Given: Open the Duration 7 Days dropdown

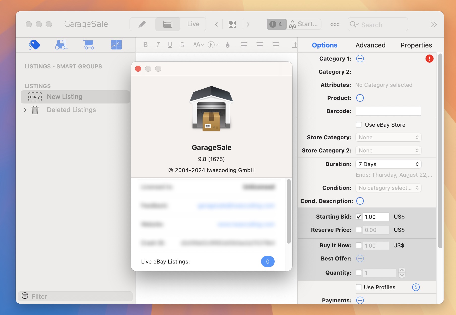Looking at the screenshot, I should 388,164.
